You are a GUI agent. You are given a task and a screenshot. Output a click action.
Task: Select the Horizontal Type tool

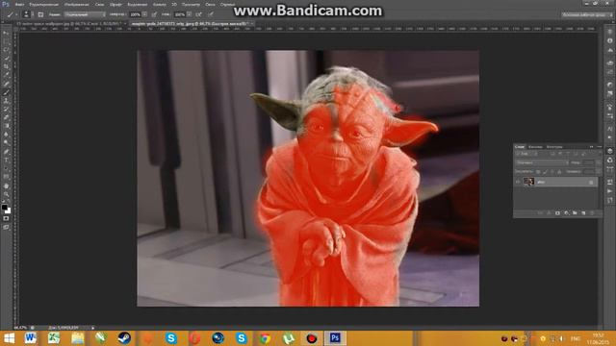6,161
